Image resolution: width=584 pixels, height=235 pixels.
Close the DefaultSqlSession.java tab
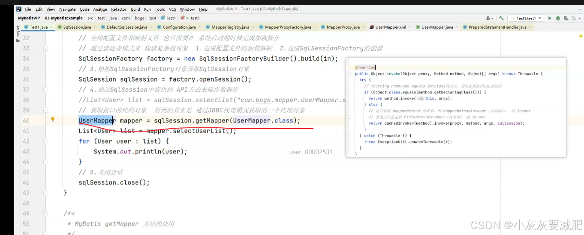pos(151,27)
